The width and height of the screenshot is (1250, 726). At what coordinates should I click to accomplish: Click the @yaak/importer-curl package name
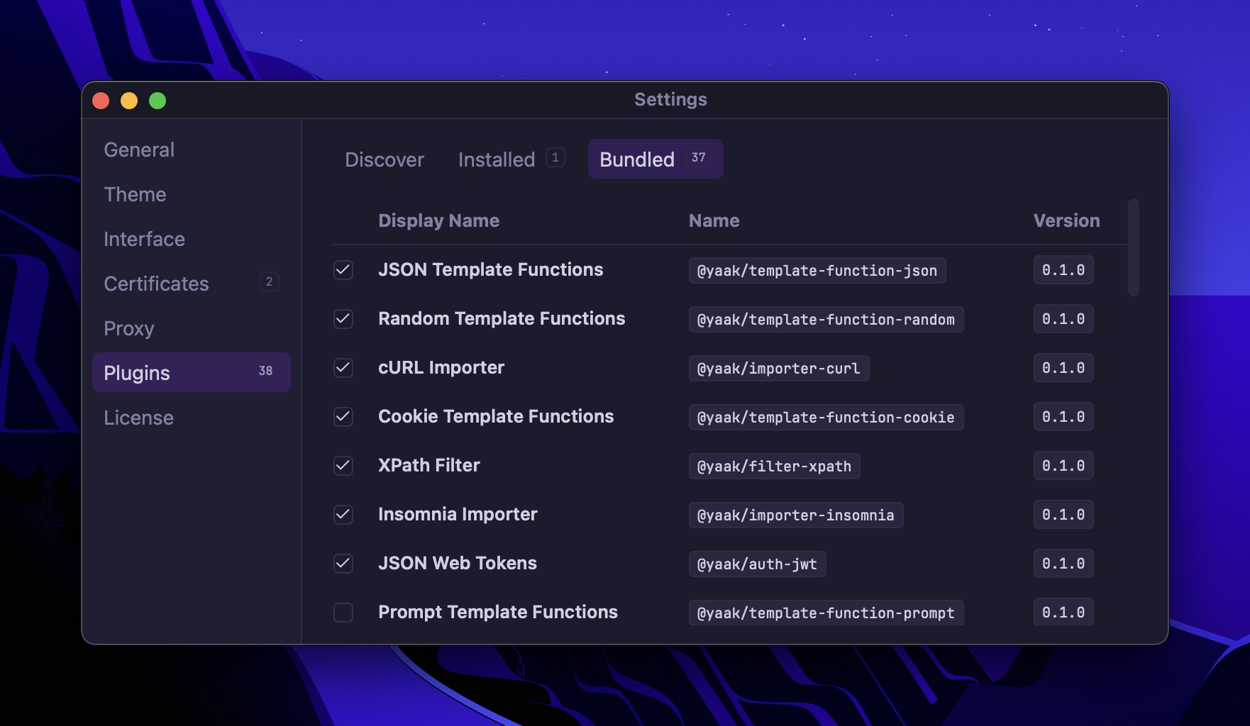click(778, 369)
